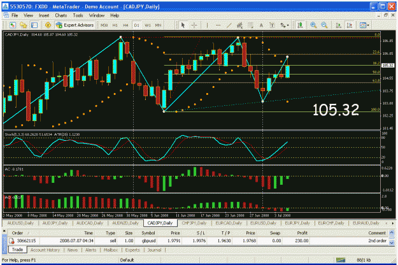Select the arrow cursor tool

(183, 25)
